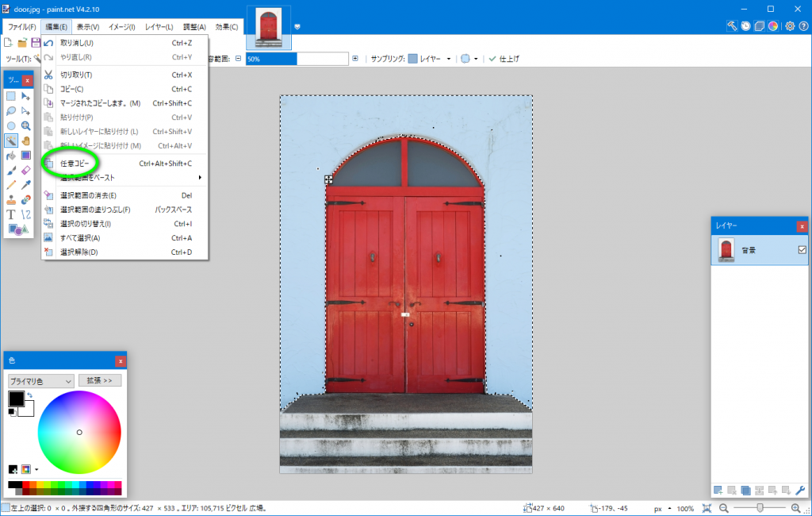Click 任意コピー in the Edit menu
The image size is (812, 516).
coord(75,164)
